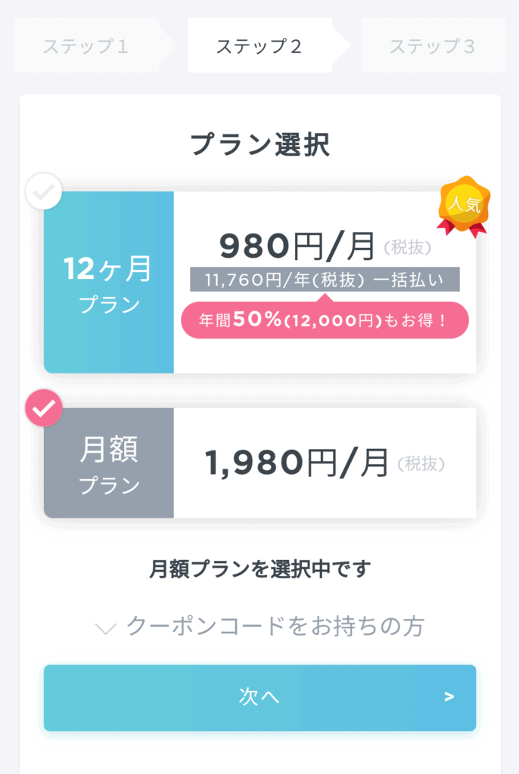Screen dimensions: 519x774
Task: Switch to ステップ3 tab
Action: click(x=433, y=46)
